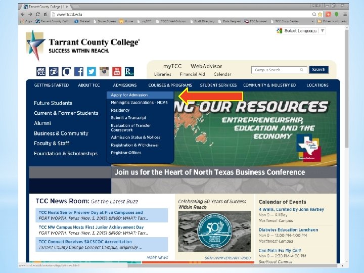The width and height of the screenshot is (364, 273).
Task: Click the Campus Search input field
Action: pyautogui.click(x=279, y=70)
